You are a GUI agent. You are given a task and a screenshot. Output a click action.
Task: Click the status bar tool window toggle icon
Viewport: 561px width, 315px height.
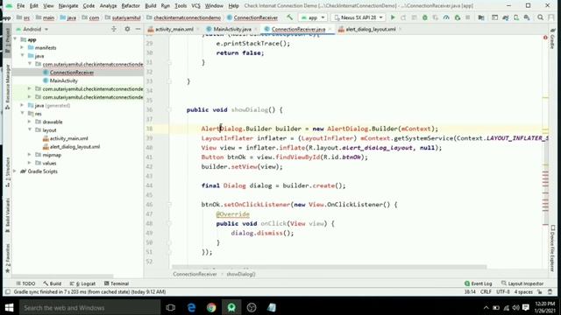[8, 291]
